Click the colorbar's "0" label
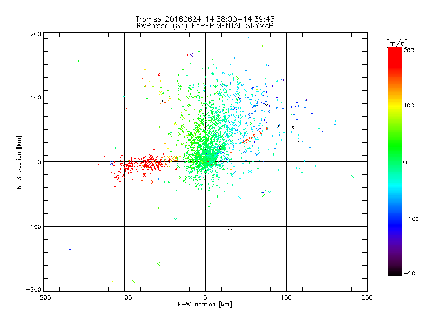The height and width of the screenshot is (324, 432). pyautogui.click(x=405, y=162)
